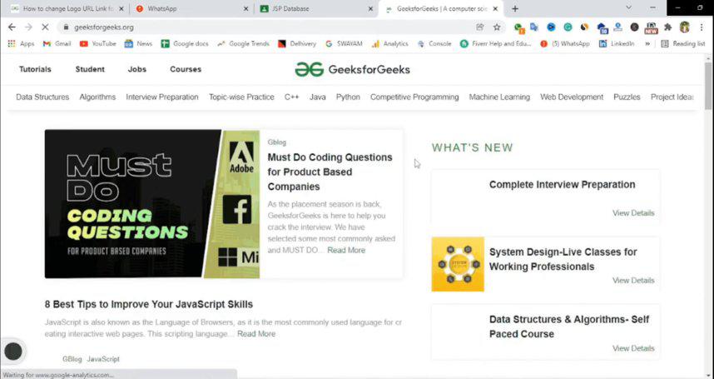Open '8 Best Tips to Improve Your JavaScript Skills'
Viewport: 714px width, 379px height.
click(x=149, y=304)
